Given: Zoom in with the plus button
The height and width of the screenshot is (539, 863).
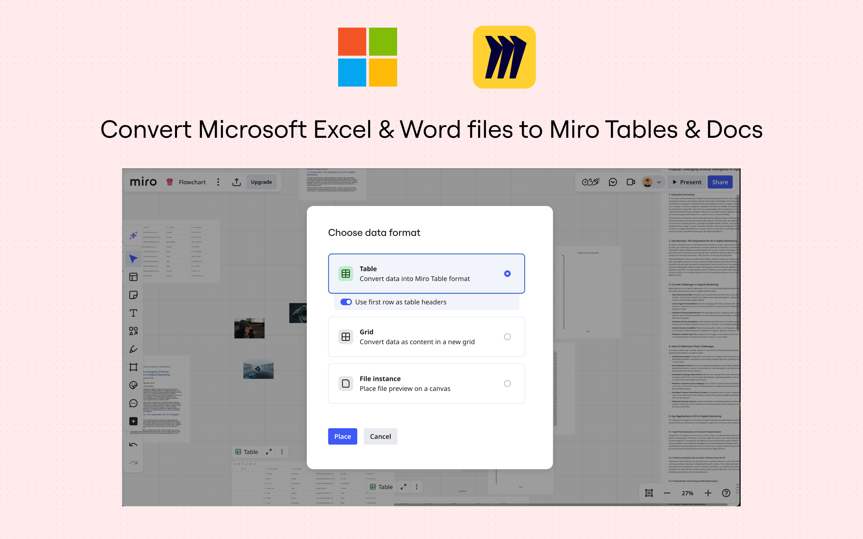Looking at the screenshot, I should [x=708, y=493].
